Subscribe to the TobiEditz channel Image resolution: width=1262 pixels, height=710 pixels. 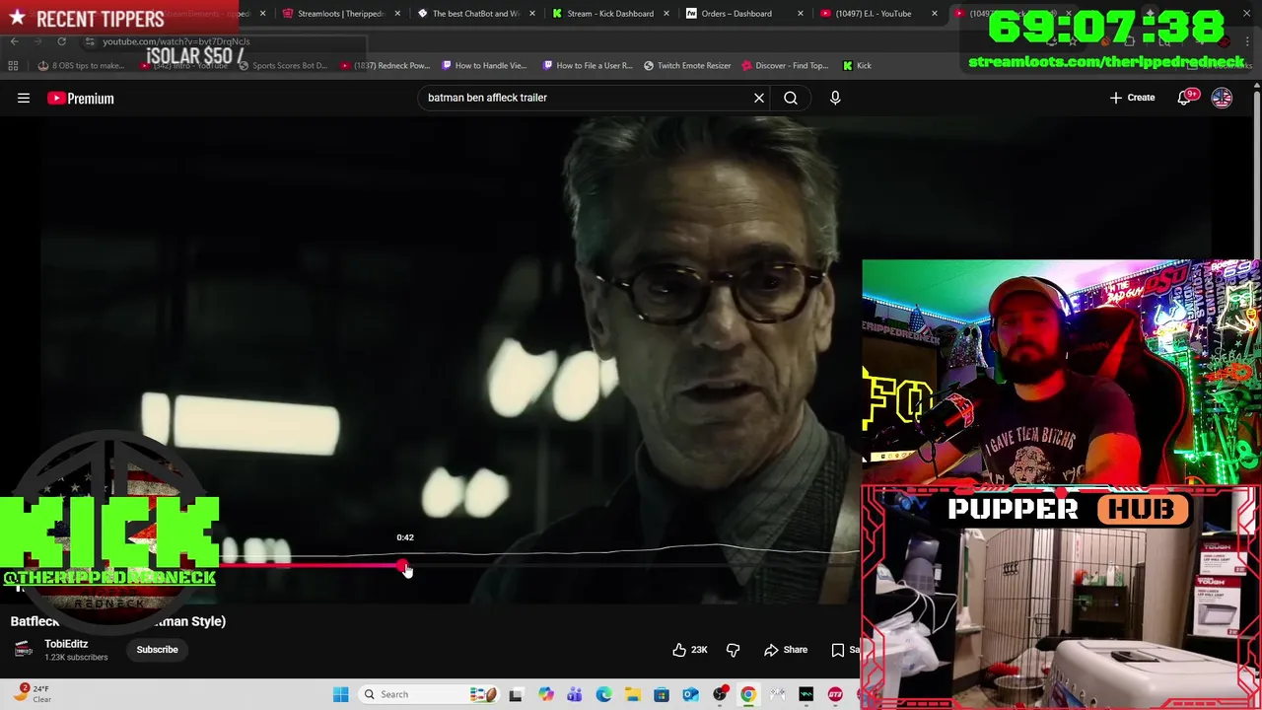[x=158, y=650]
